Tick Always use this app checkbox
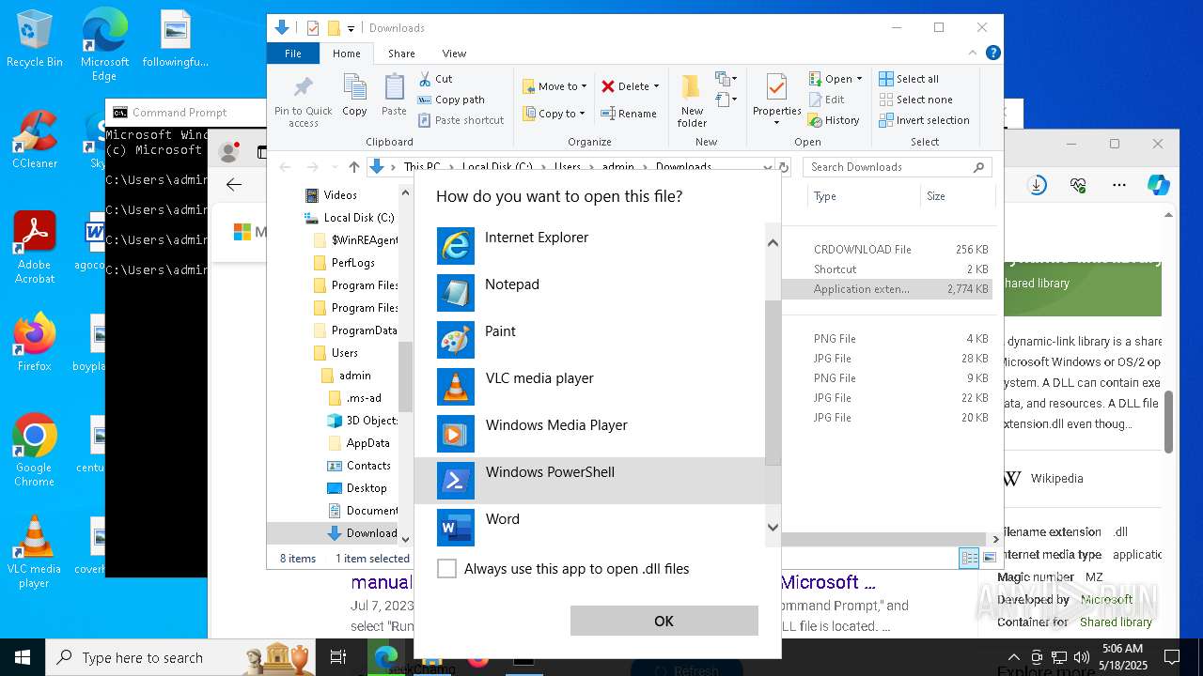1203x676 pixels. pyautogui.click(x=447, y=568)
